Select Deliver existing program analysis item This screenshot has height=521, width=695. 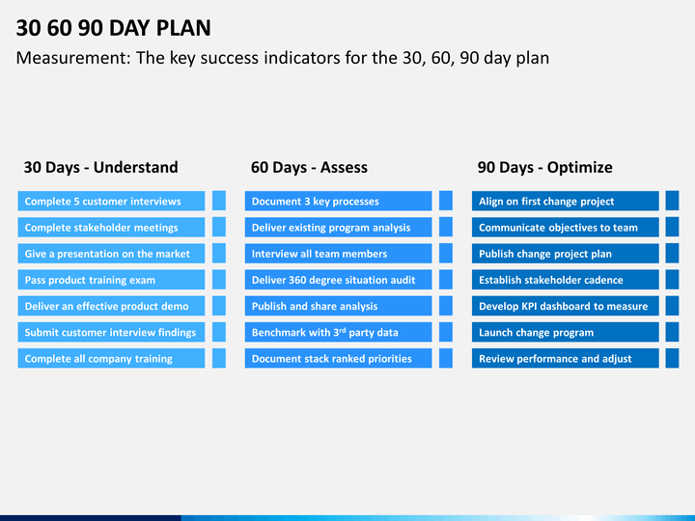[x=338, y=227]
